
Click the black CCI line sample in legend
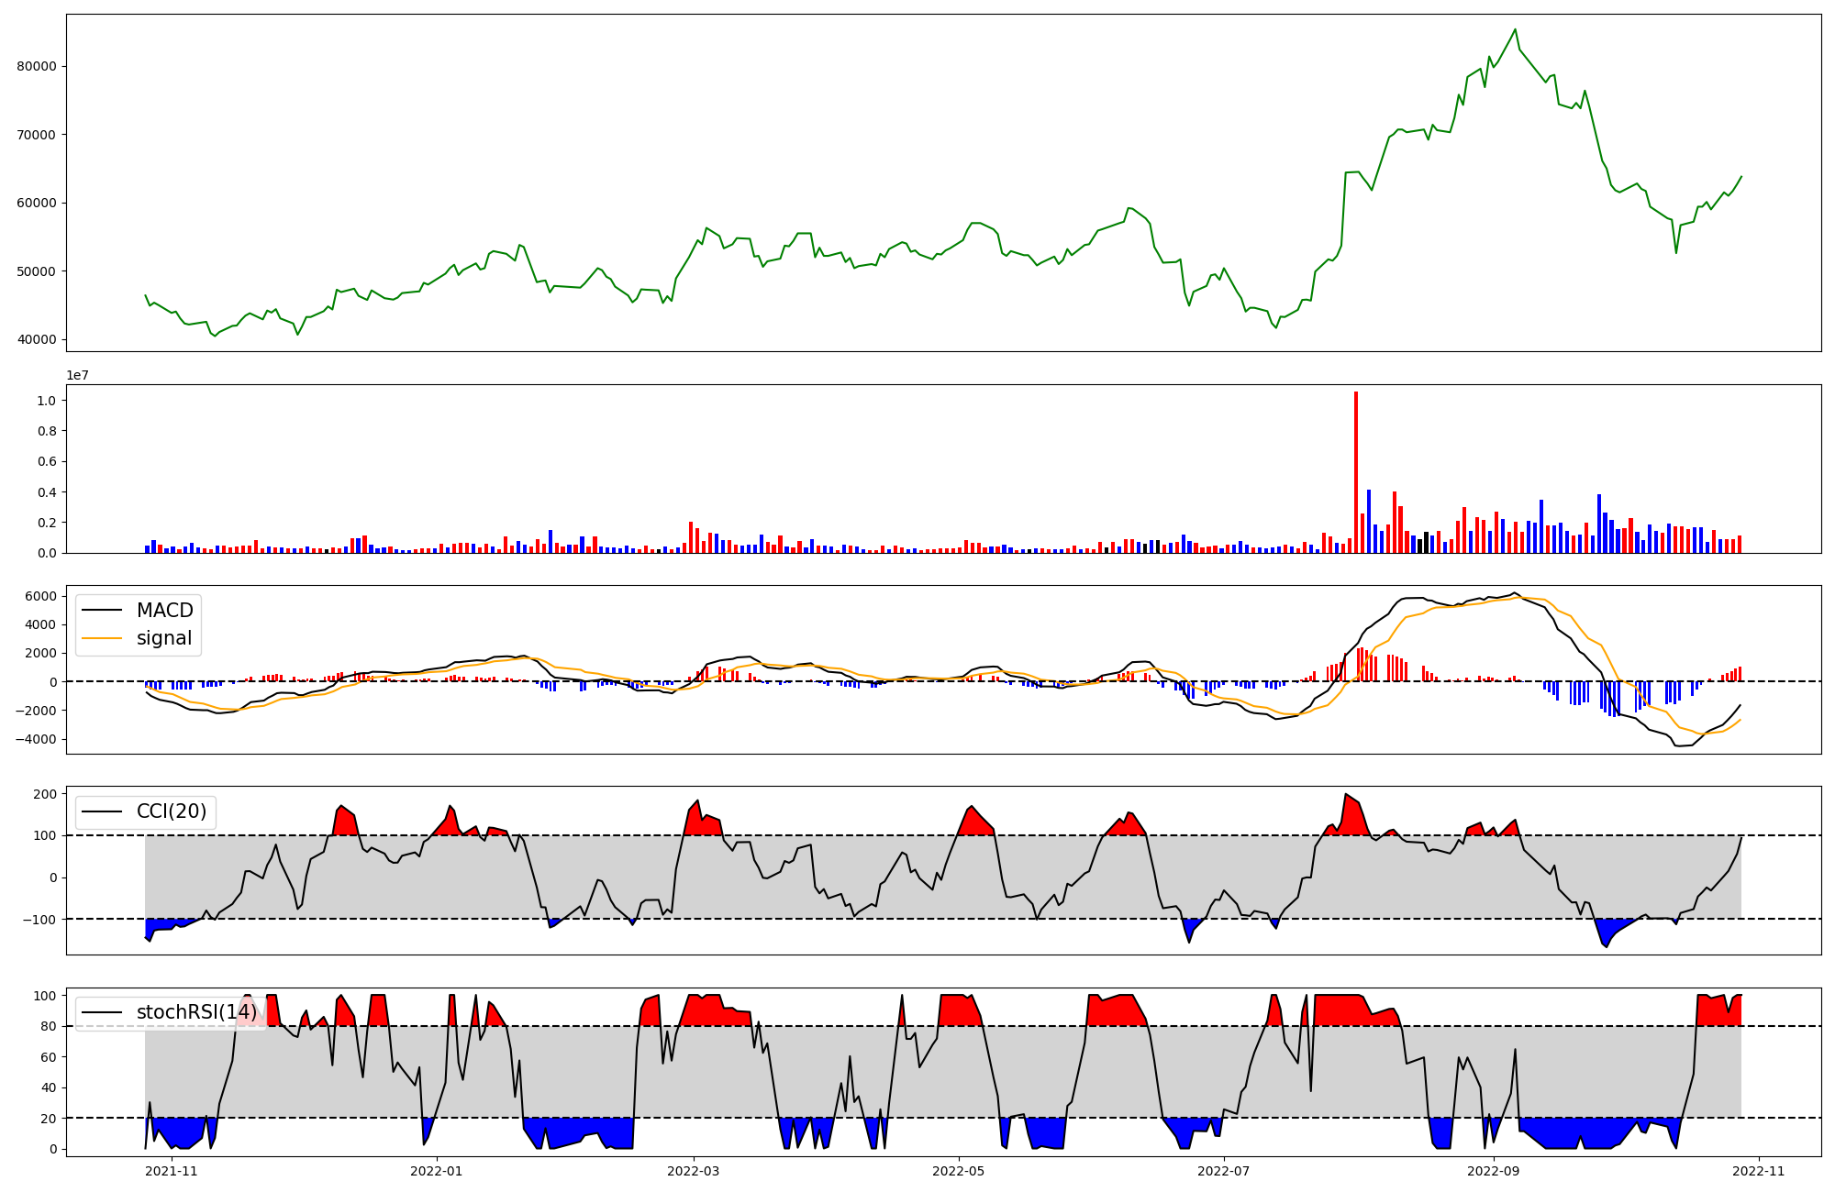(x=103, y=811)
